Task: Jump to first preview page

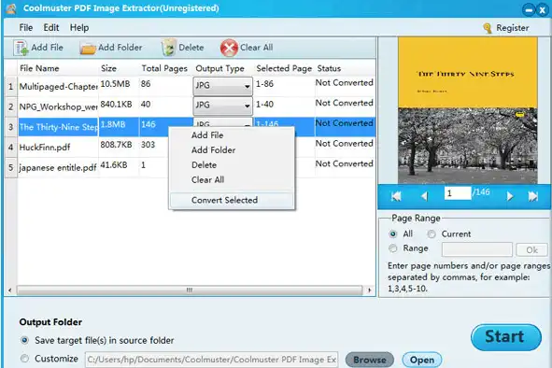Action: 396,196
